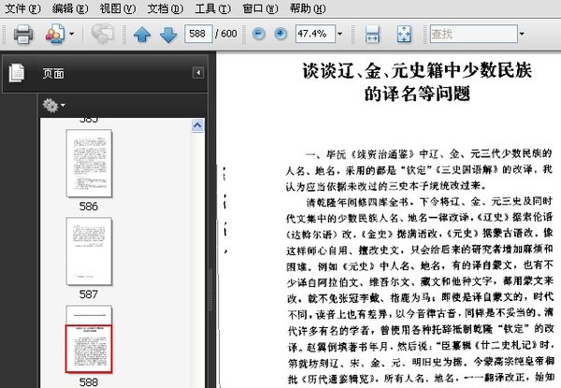561x388 pixels.
Task: Select the page 587 thumbnail
Action: tap(89, 251)
